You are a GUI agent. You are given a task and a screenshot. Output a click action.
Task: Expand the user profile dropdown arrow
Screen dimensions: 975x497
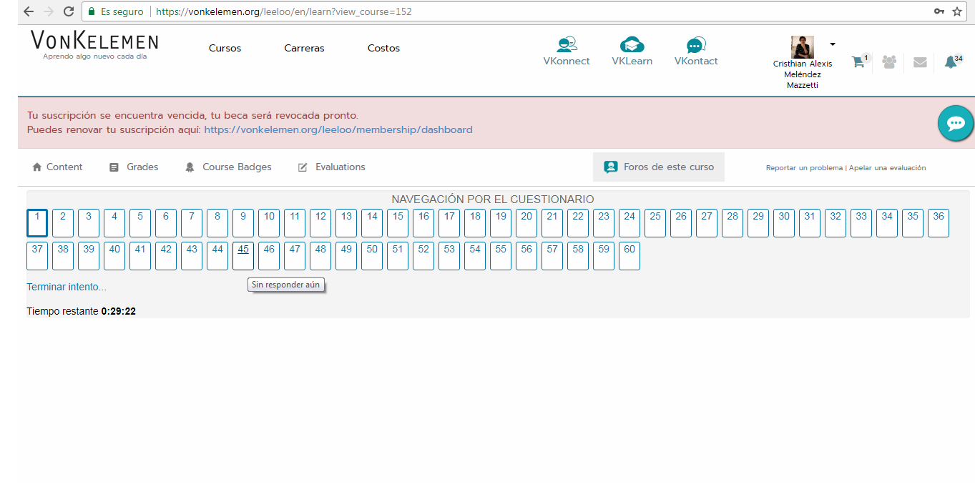click(833, 44)
